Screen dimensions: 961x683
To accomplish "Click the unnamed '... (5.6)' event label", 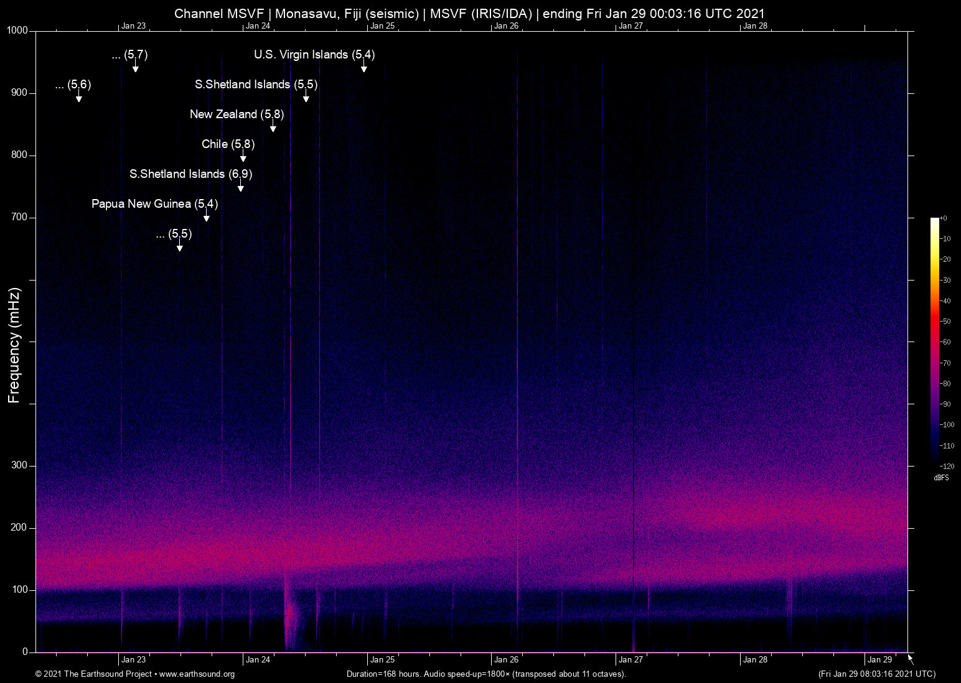I will (x=73, y=85).
